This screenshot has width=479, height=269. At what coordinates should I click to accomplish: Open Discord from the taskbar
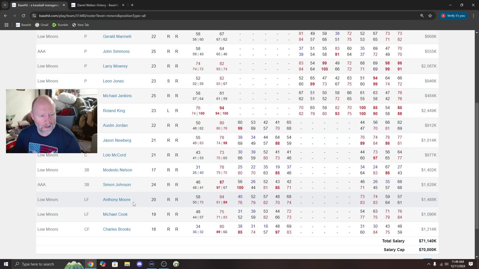tap(139, 264)
